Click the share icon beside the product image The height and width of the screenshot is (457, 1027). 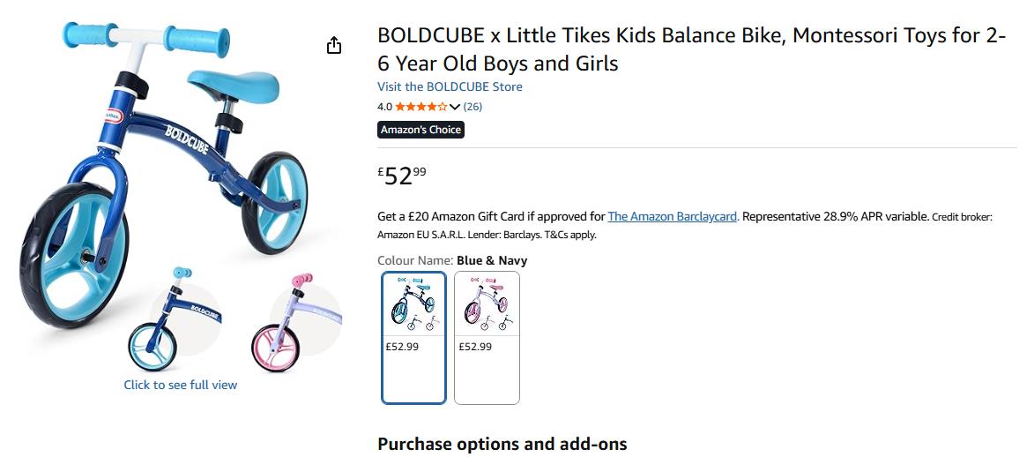click(x=334, y=46)
